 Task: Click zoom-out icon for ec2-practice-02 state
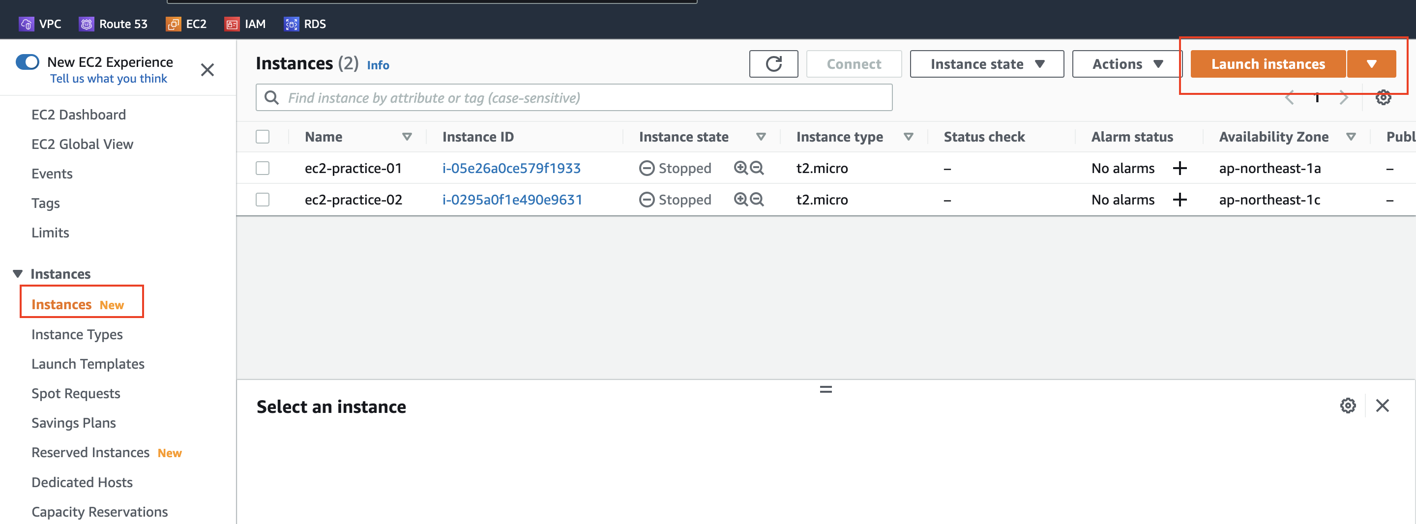pos(757,199)
